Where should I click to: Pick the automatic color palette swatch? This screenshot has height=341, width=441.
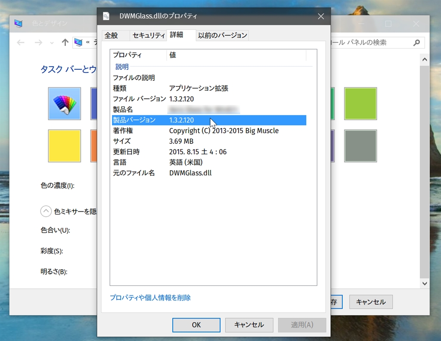tap(65, 104)
